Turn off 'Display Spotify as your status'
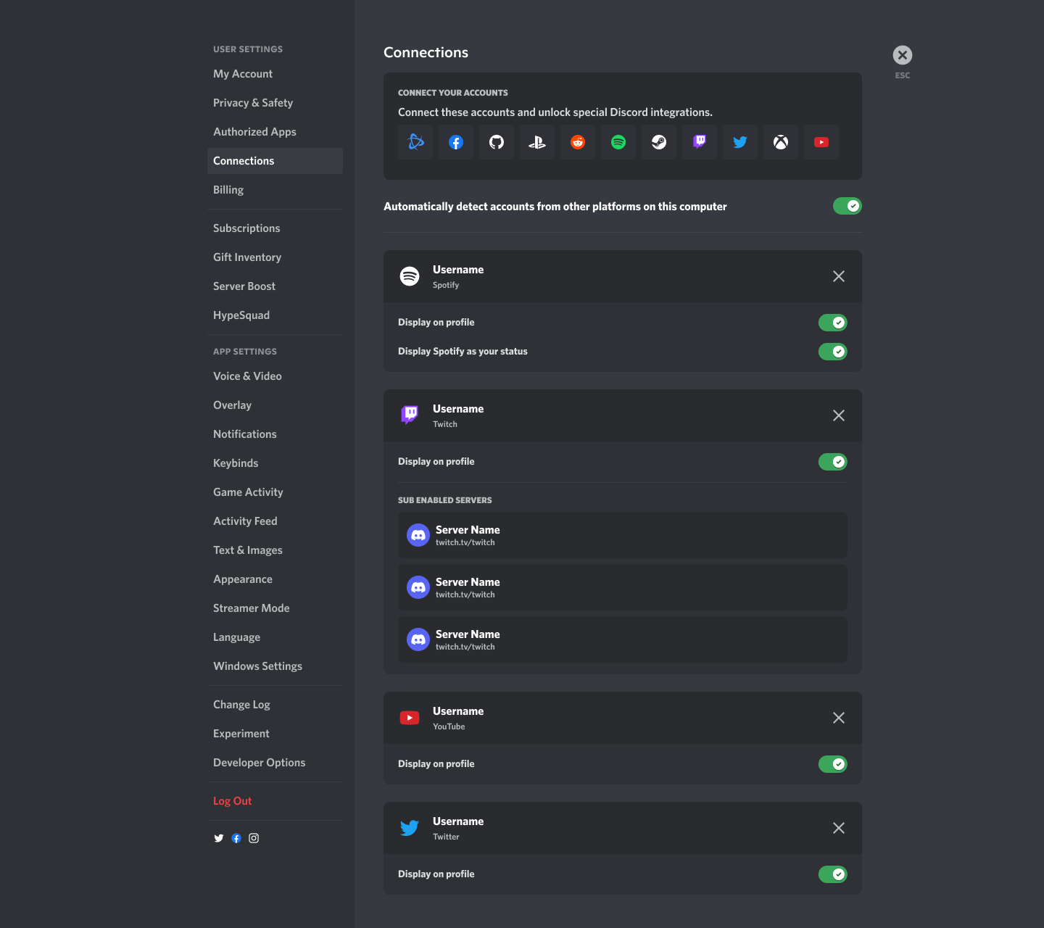 (832, 352)
